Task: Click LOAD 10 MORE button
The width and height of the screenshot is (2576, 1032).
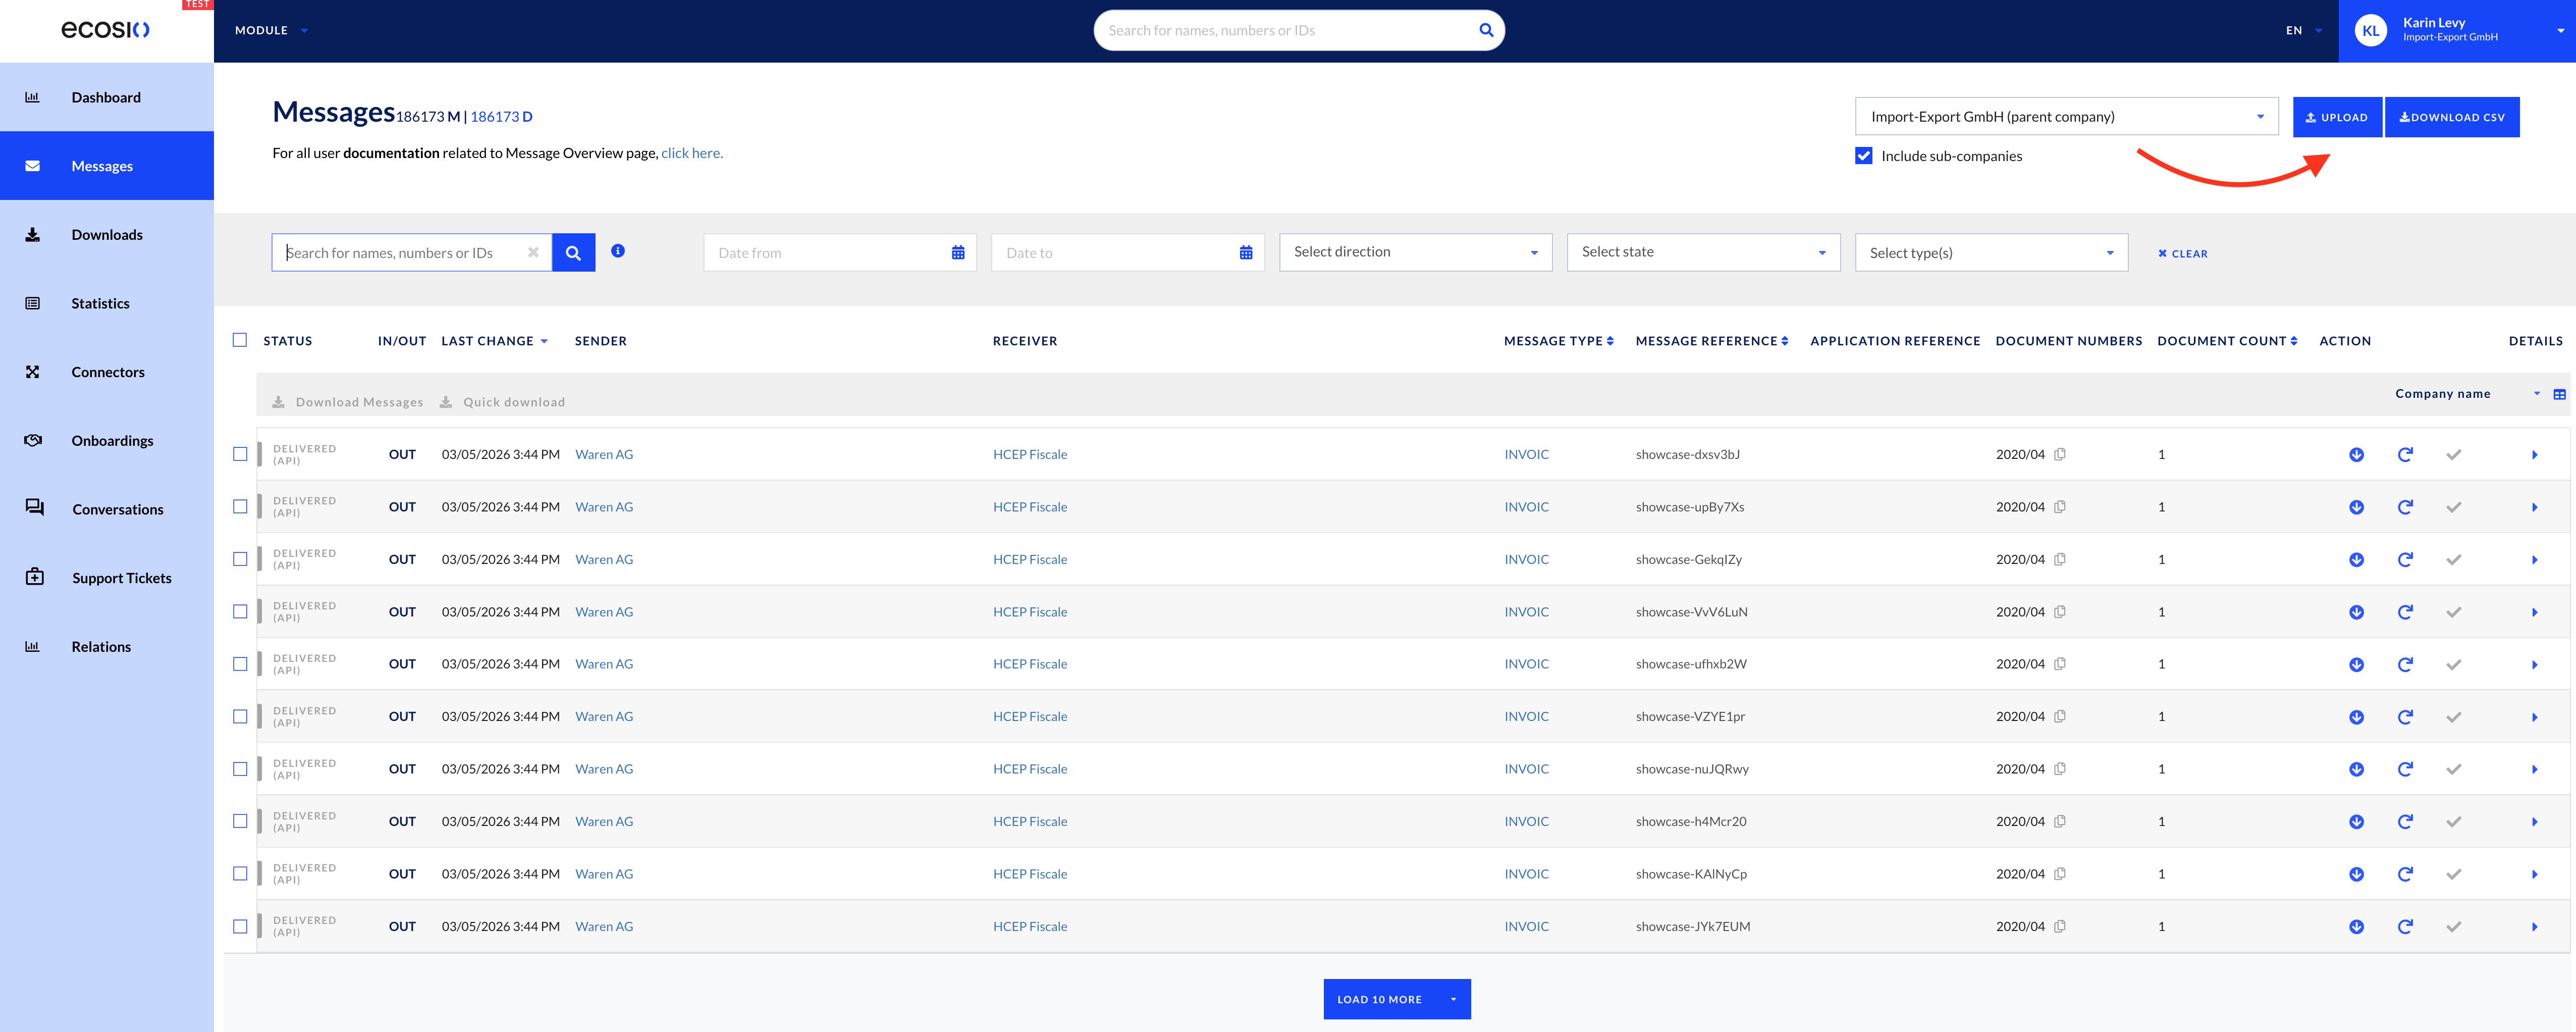Action: point(1379,999)
